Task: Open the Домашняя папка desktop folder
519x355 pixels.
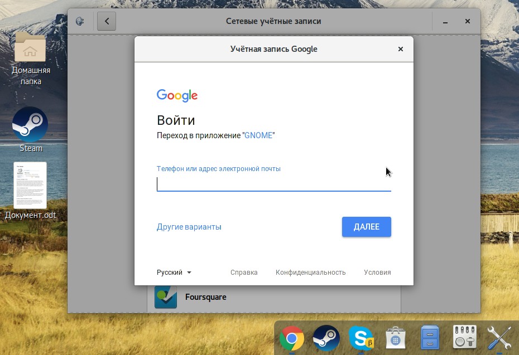Action: (30, 47)
